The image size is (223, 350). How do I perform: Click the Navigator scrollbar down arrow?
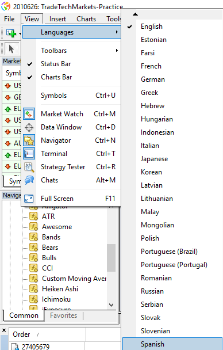click(x=111, y=305)
